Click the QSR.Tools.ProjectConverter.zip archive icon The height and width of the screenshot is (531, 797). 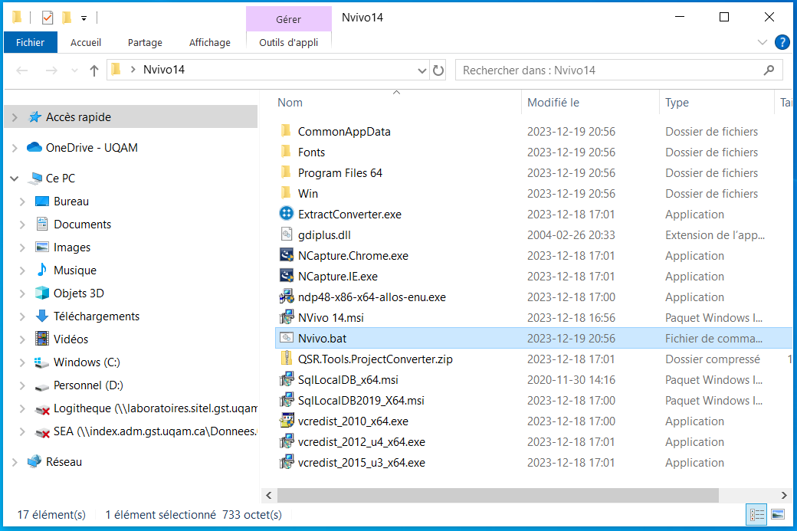coord(287,359)
